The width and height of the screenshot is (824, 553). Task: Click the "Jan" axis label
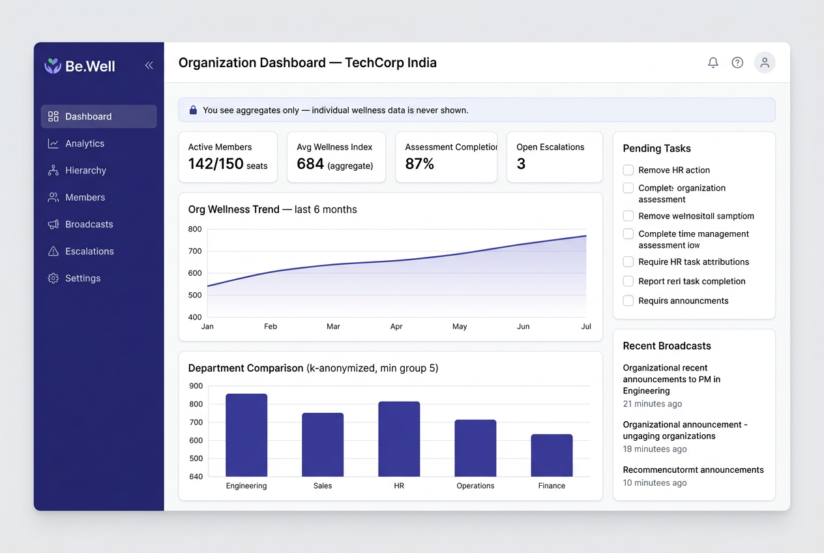[x=207, y=326]
